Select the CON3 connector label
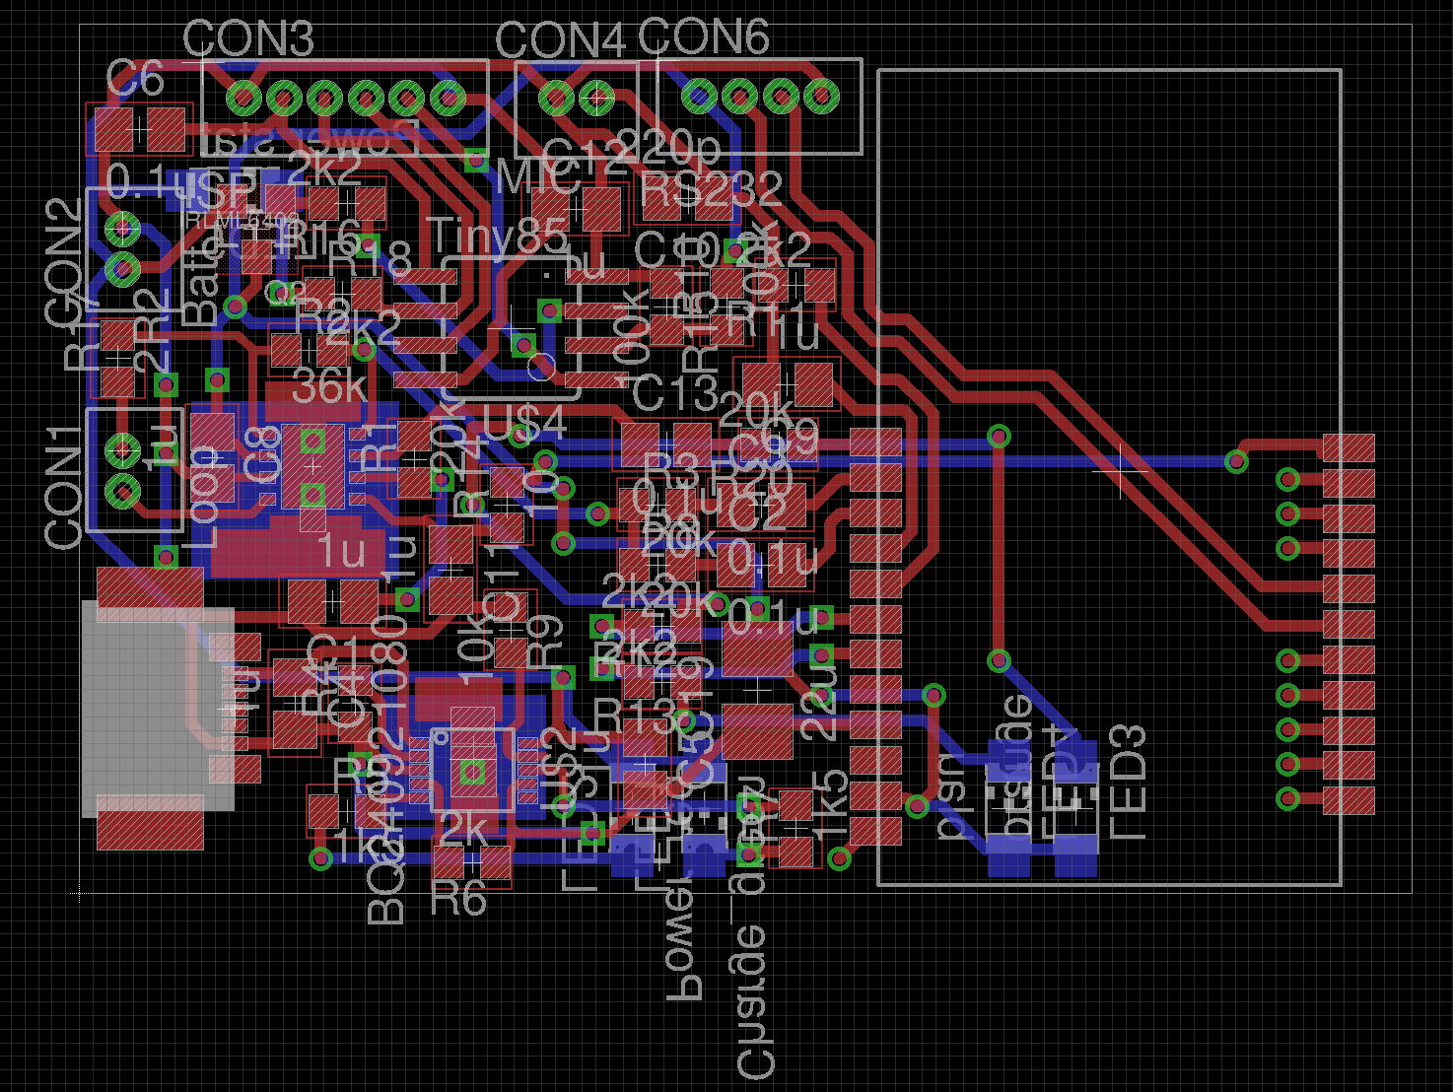The image size is (1453, 1092). tap(248, 39)
